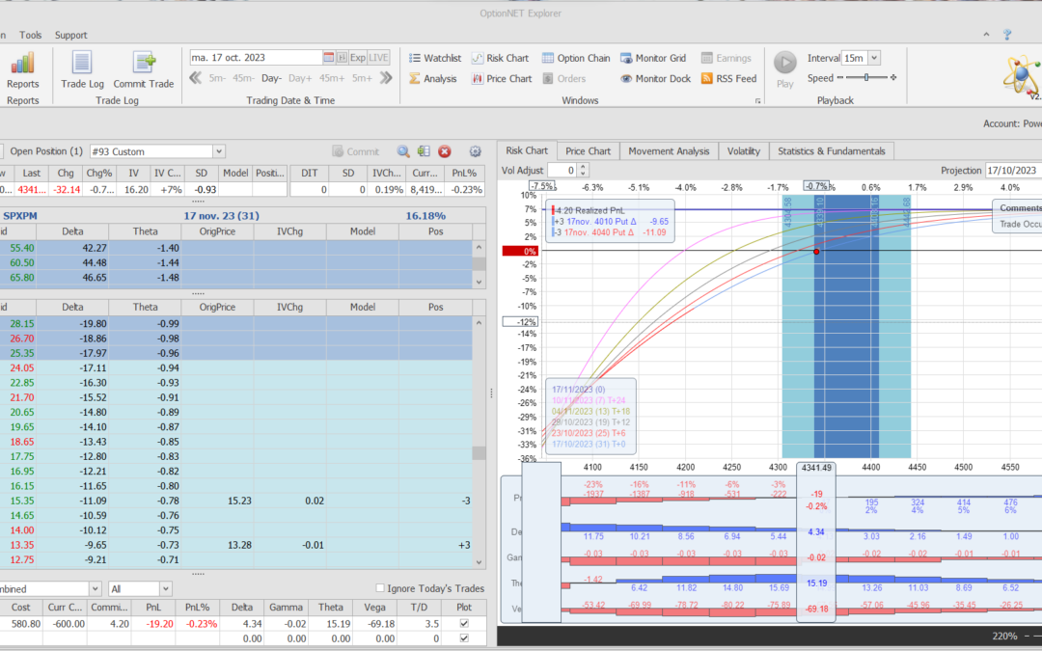Image resolution: width=1042 pixels, height=651 pixels.
Task: Uncheck Plot checkbox in first position row
Action: [x=465, y=624]
